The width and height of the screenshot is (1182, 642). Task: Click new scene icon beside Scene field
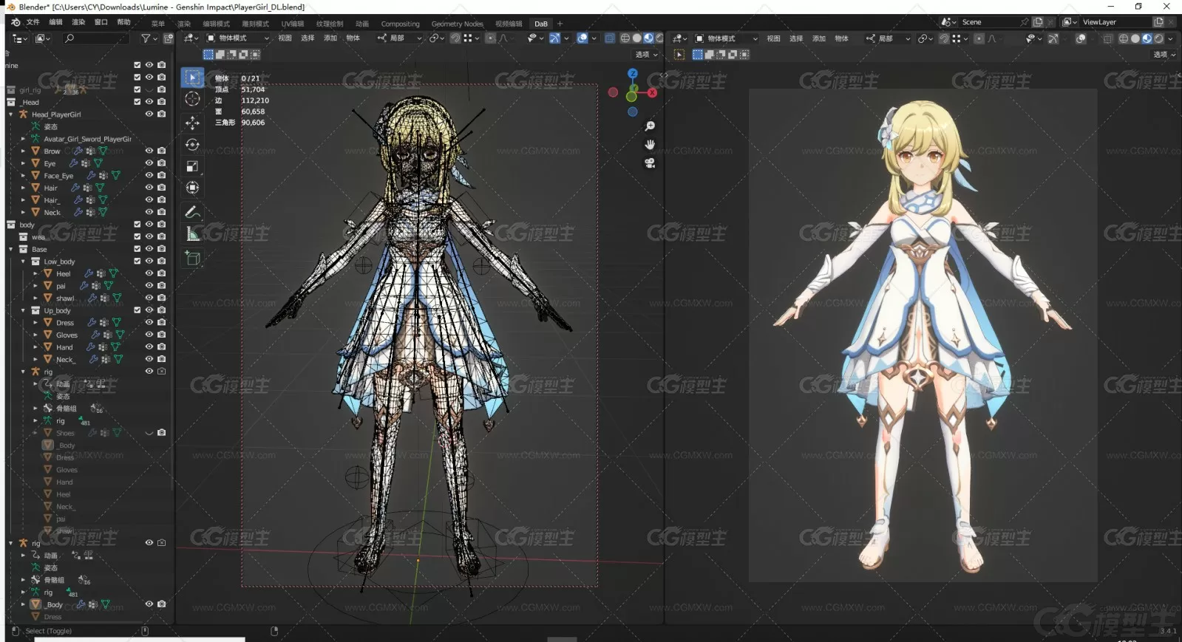[x=1038, y=22]
